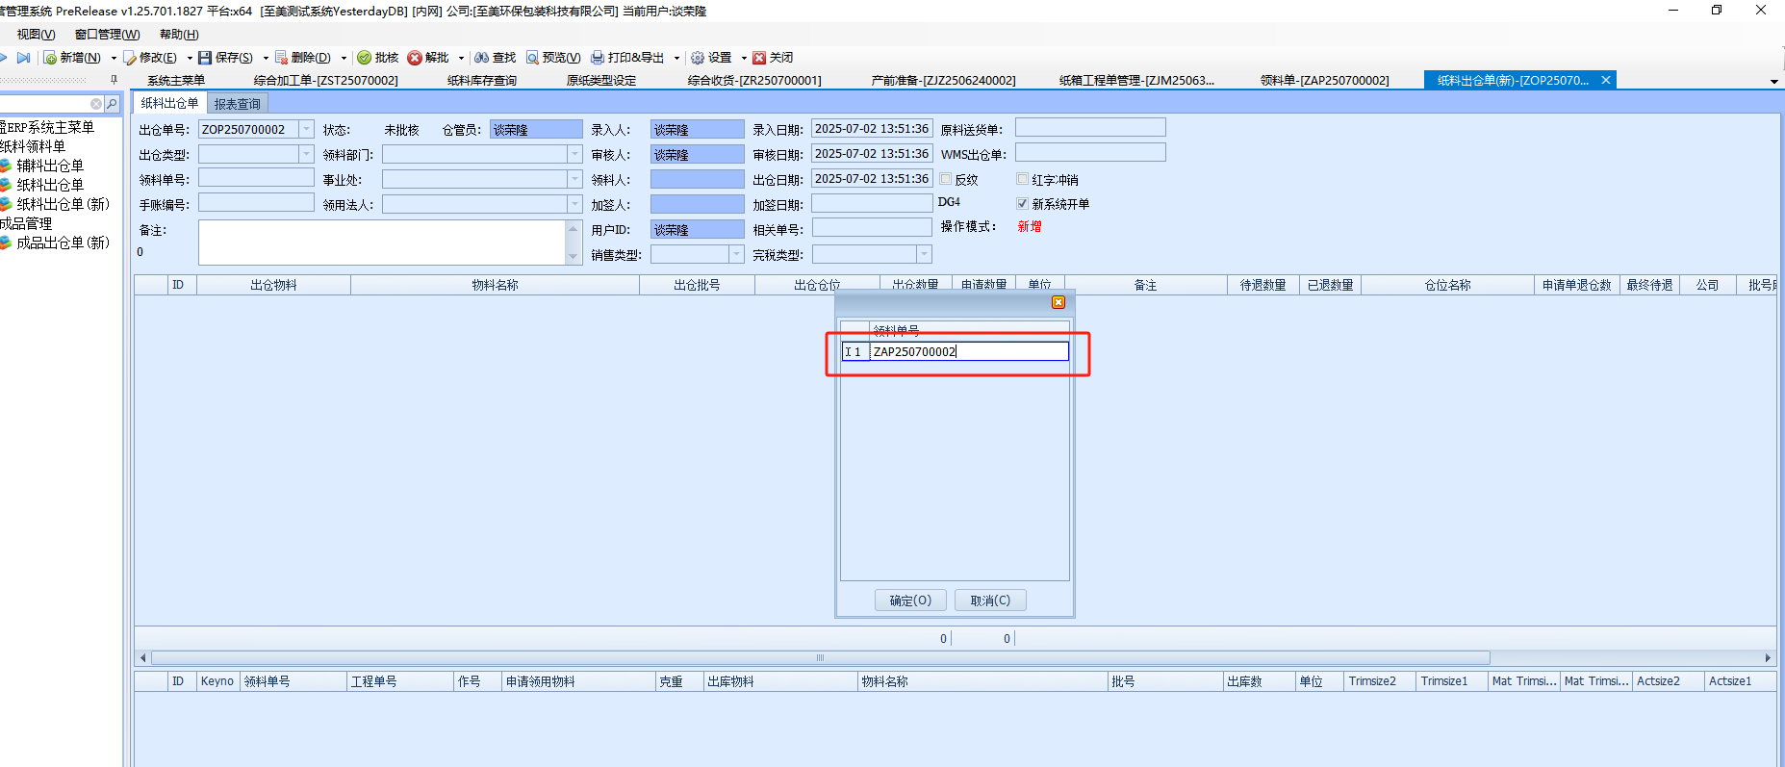Open the 打印&导出 dropdown arrow
This screenshot has width=1785, height=767.
pyautogui.click(x=676, y=58)
